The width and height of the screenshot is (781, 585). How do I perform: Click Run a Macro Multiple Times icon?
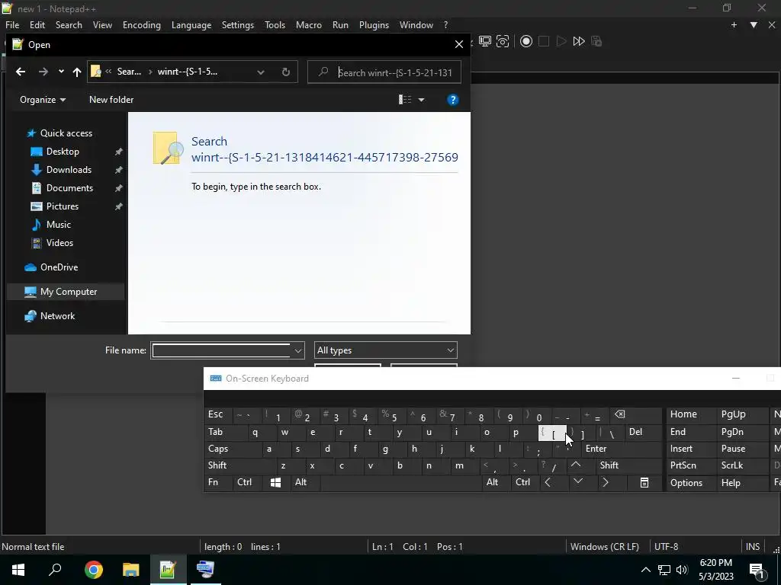coord(579,41)
